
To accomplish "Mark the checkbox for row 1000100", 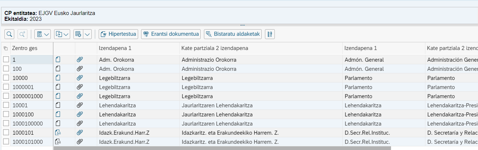I will click(x=6, y=114).
